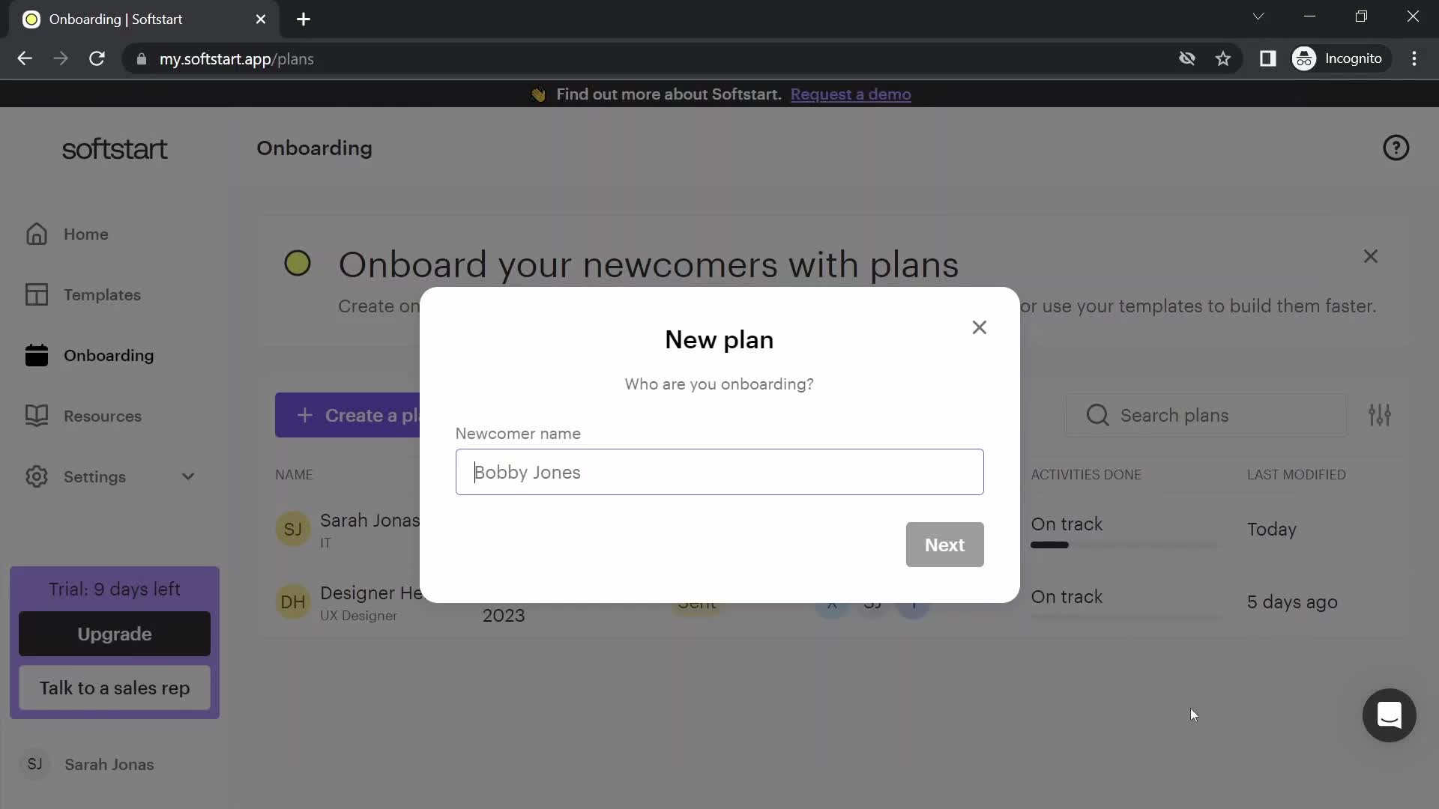Open the Resources section icon
Viewport: 1439px width, 809px height.
tap(37, 416)
